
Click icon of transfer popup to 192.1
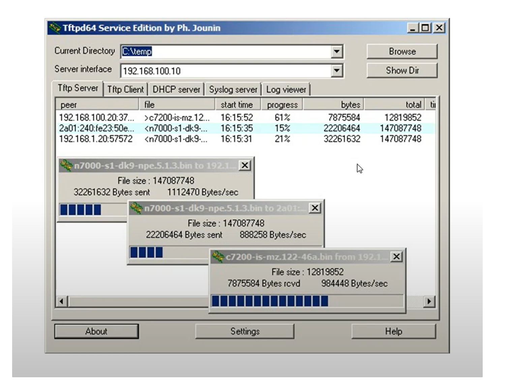66,165
